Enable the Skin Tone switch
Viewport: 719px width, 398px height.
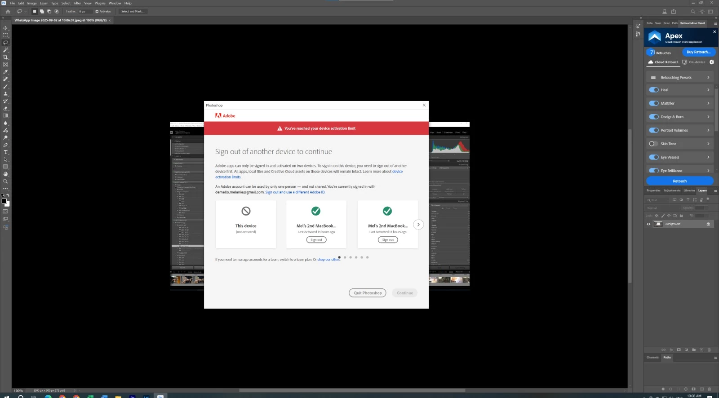(x=654, y=144)
